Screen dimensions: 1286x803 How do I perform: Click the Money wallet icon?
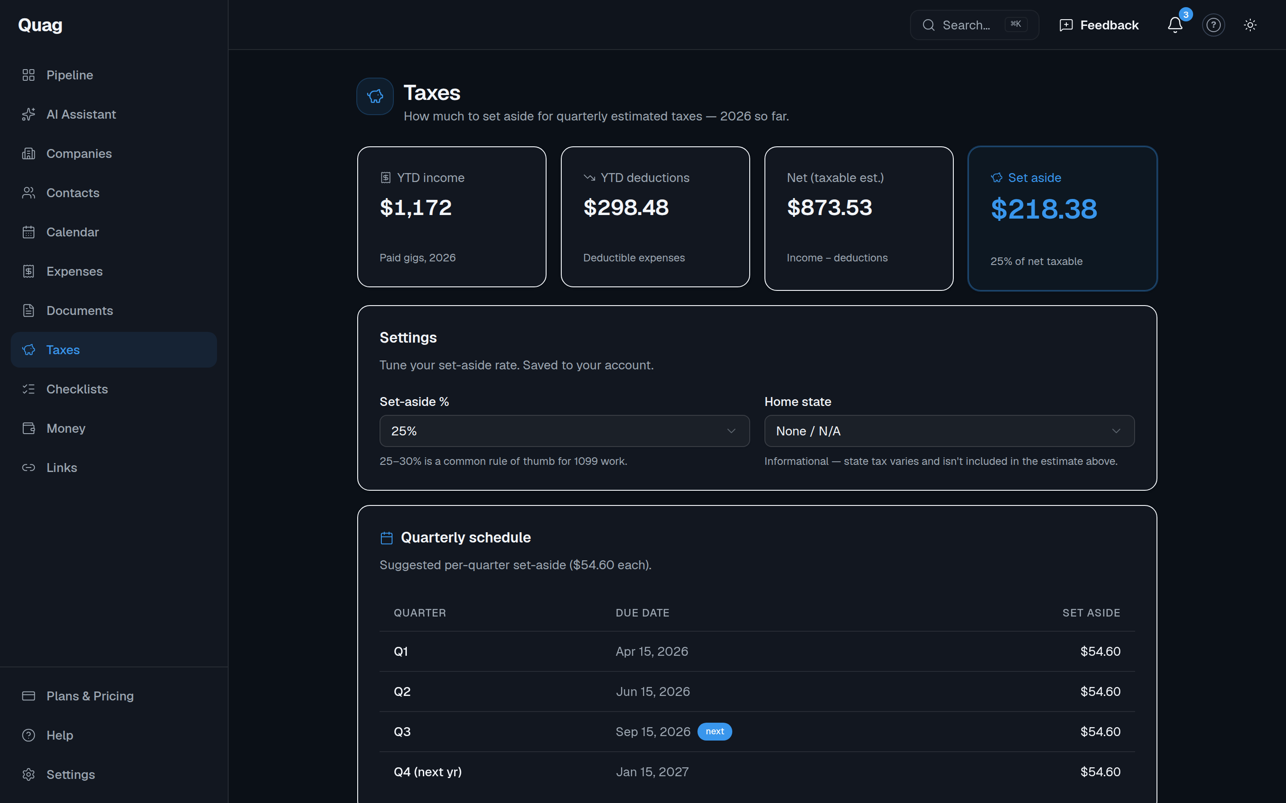[x=29, y=429]
